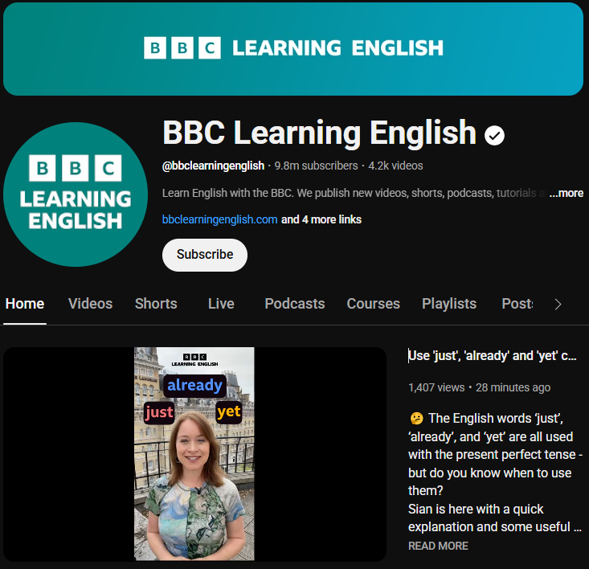Subscribe to the channel
Image resolution: width=589 pixels, height=569 pixels.
point(205,255)
